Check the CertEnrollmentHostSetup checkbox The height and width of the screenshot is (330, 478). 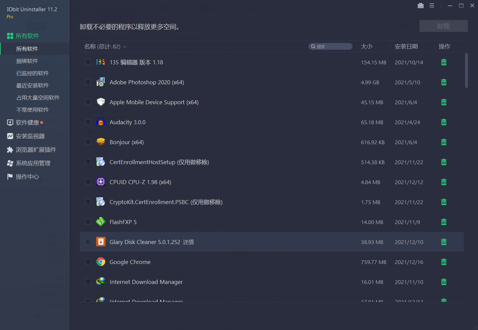(88, 162)
